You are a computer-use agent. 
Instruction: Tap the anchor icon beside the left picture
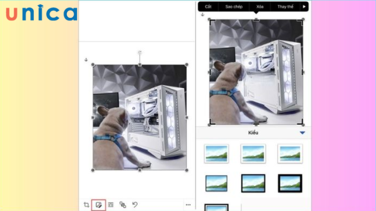[86, 60]
